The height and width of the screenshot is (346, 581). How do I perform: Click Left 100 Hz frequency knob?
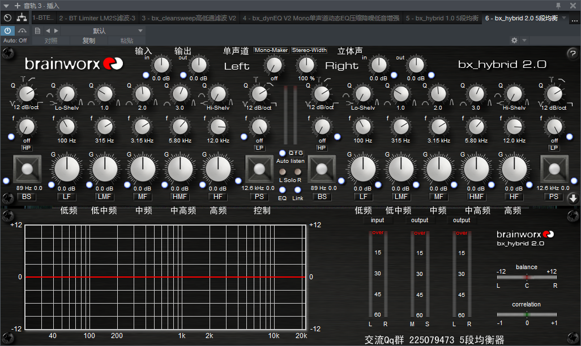pos(67,127)
